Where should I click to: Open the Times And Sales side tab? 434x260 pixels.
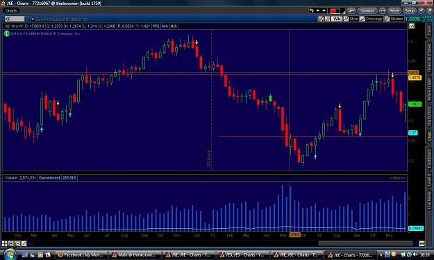tap(429, 58)
